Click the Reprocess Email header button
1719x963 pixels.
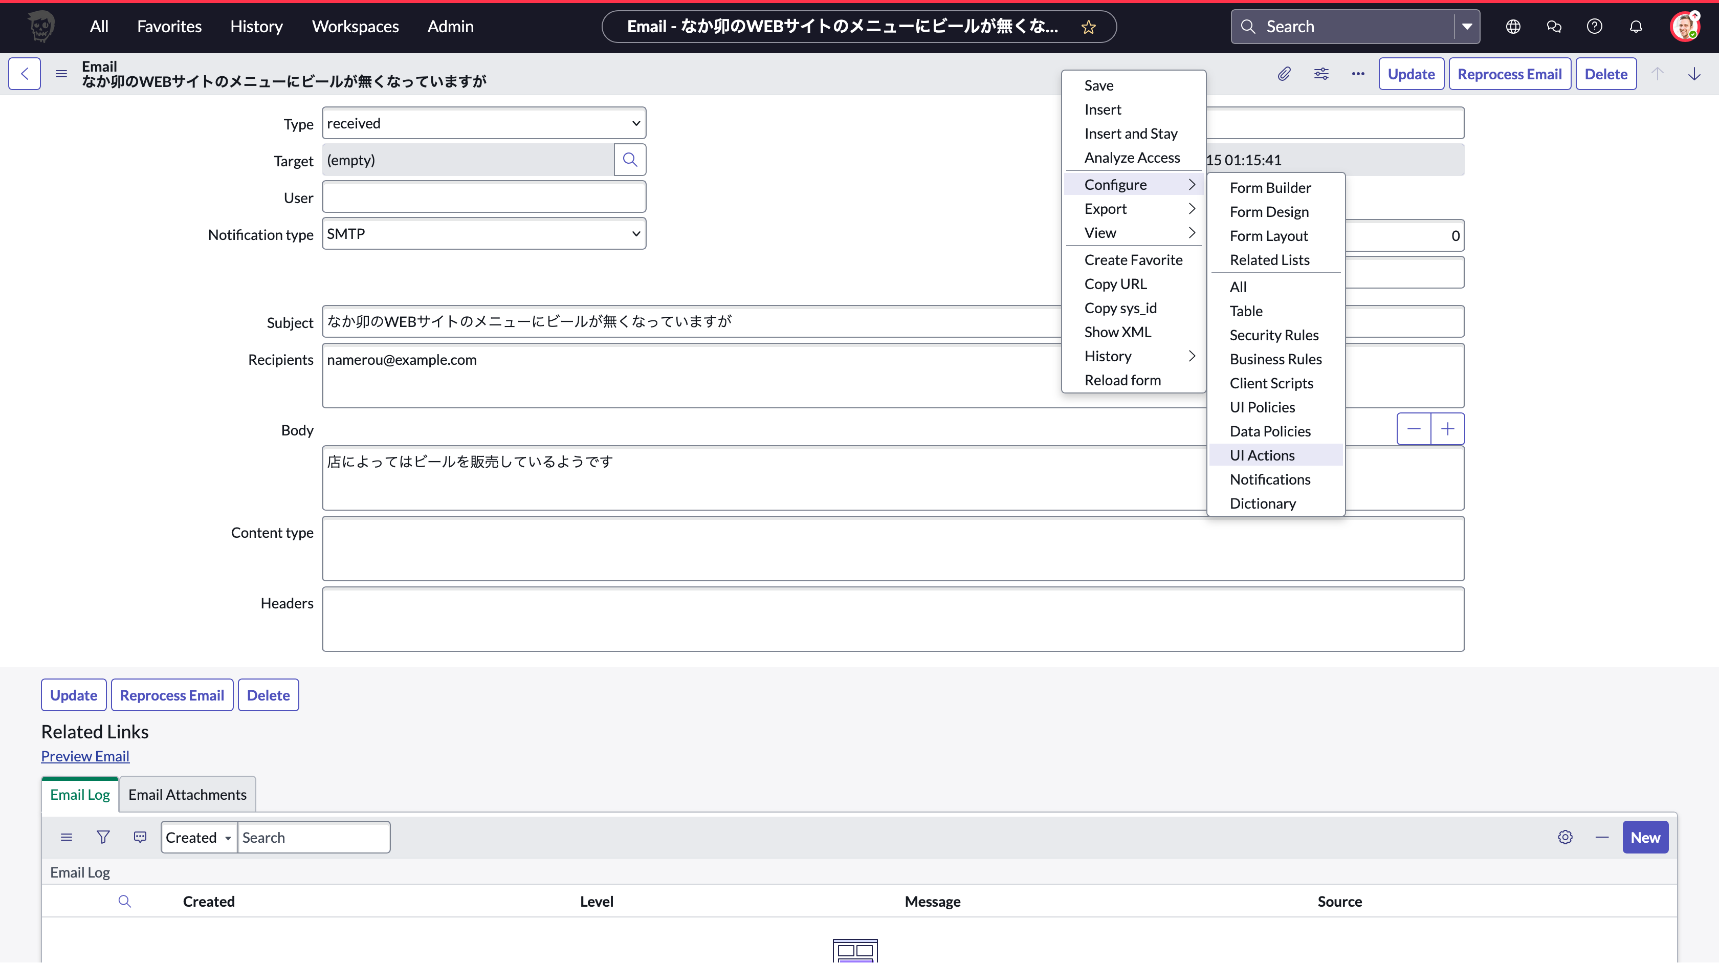1509,74
